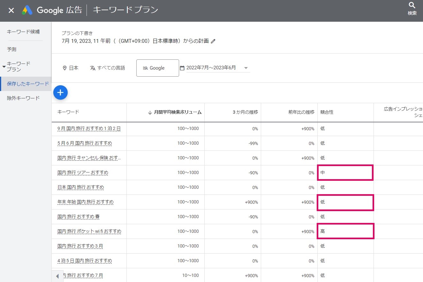The width and height of the screenshot is (423, 282).
Task: Open 除外キーワード in the sidebar
Action: coord(23,98)
